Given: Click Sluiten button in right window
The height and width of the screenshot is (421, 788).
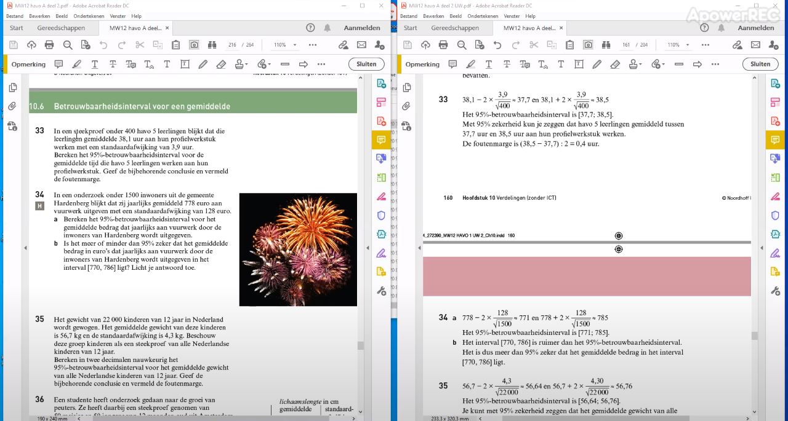Looking at the screenshot, I should [760, 64].
